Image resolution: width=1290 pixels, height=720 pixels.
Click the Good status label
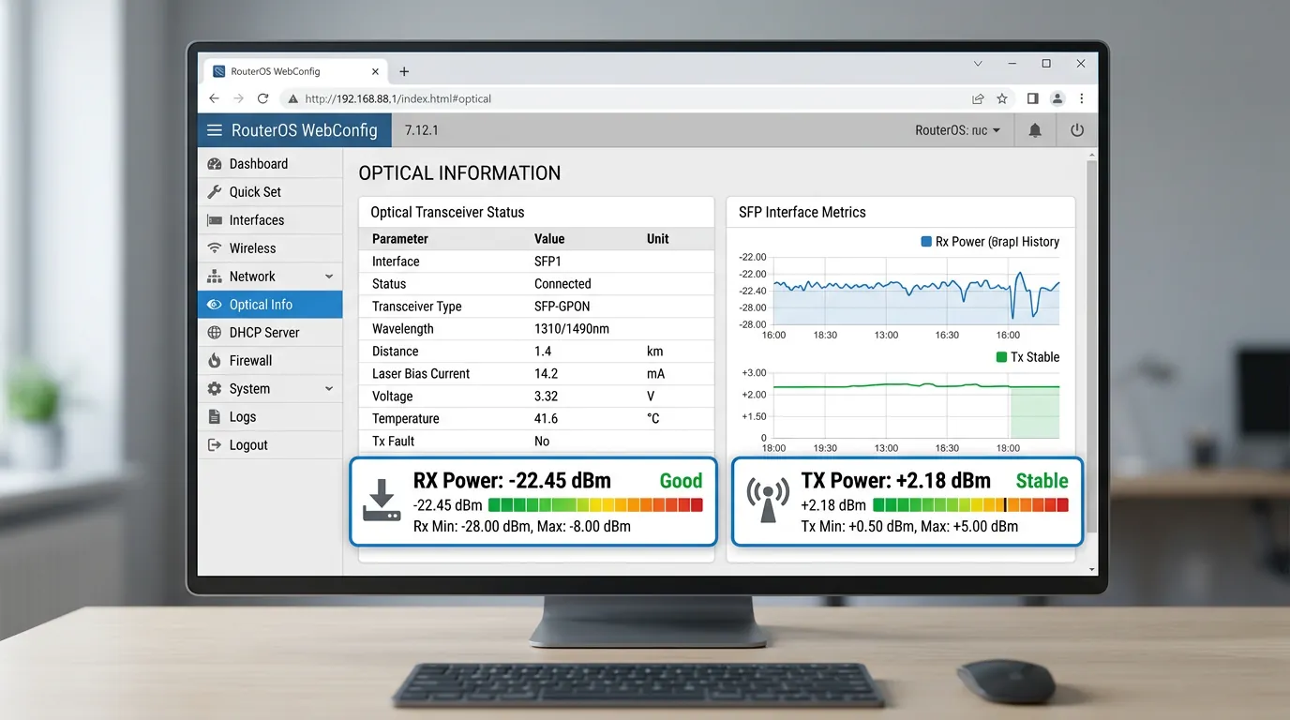tap(681, 481)
